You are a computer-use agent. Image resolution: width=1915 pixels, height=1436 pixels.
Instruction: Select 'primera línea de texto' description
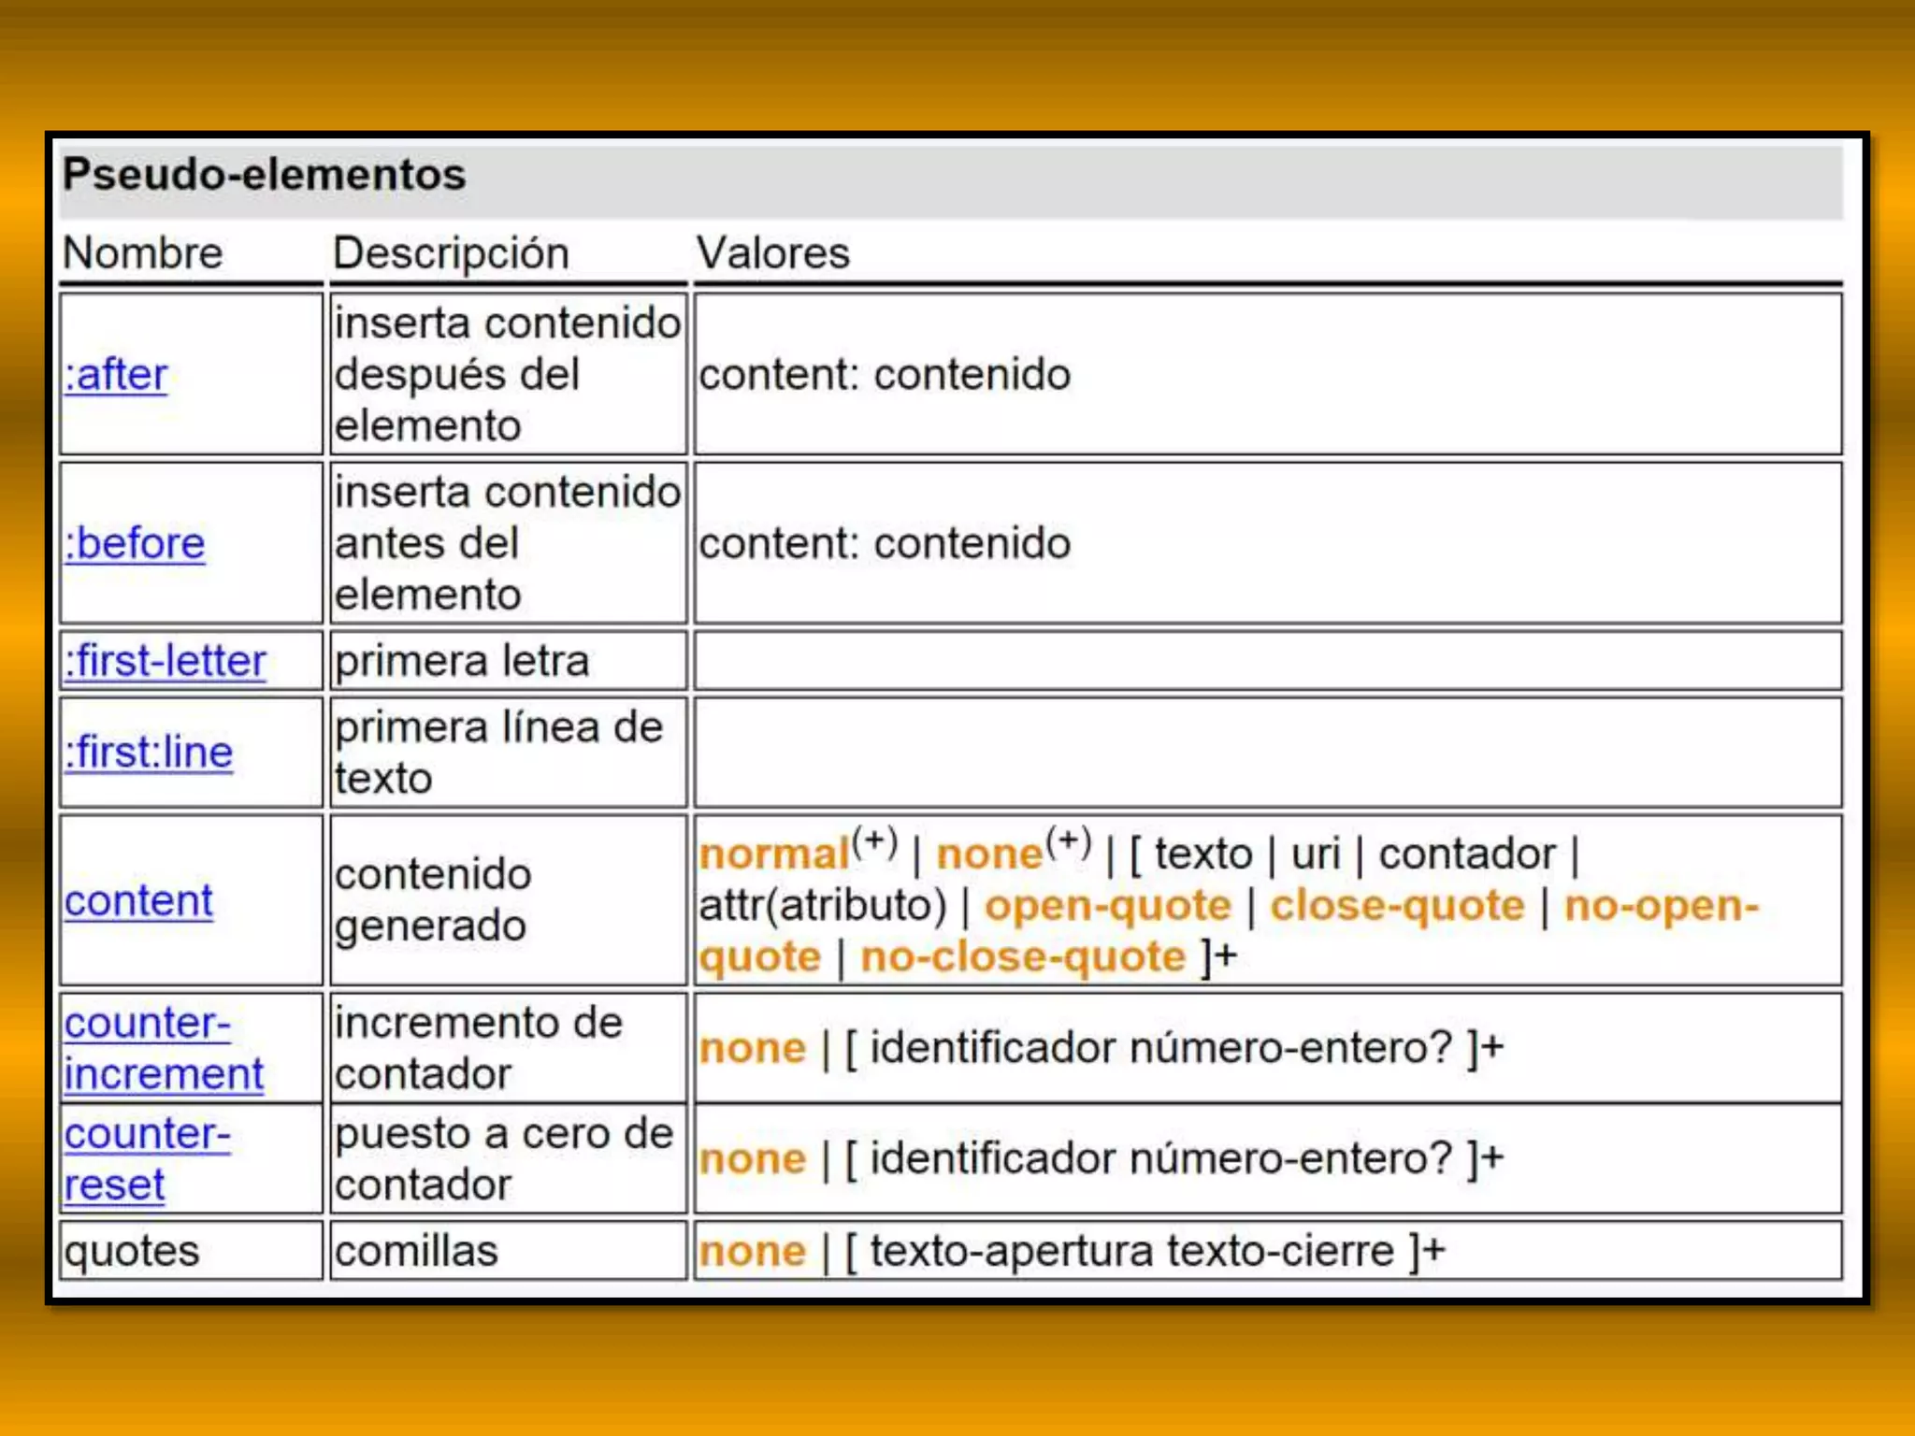pos(499,753)
